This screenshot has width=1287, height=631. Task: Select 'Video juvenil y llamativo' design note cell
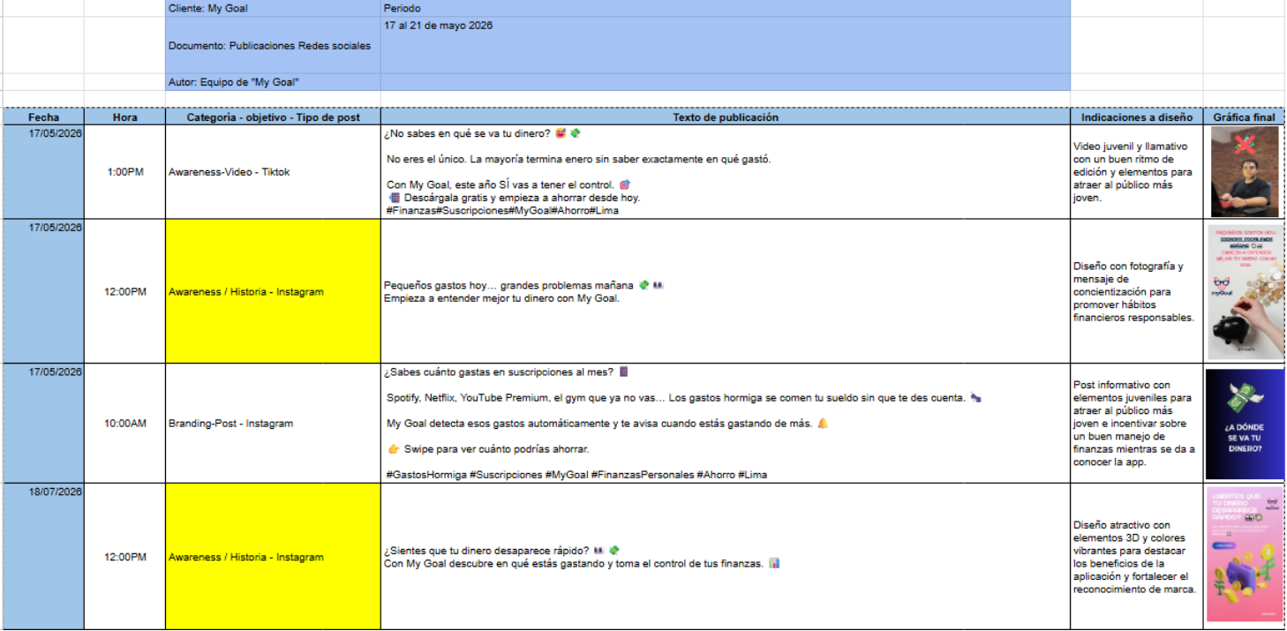coord(1136,172)
